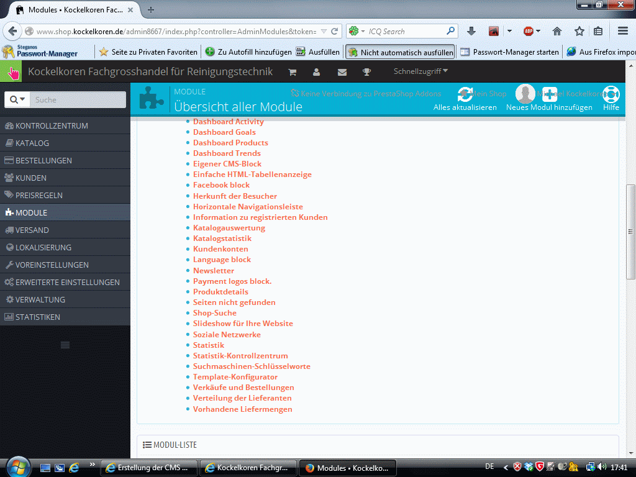Click Nicht automatisch ausfüllen button
Viewport: 636px width, 477px height.
tap(401, 52)
